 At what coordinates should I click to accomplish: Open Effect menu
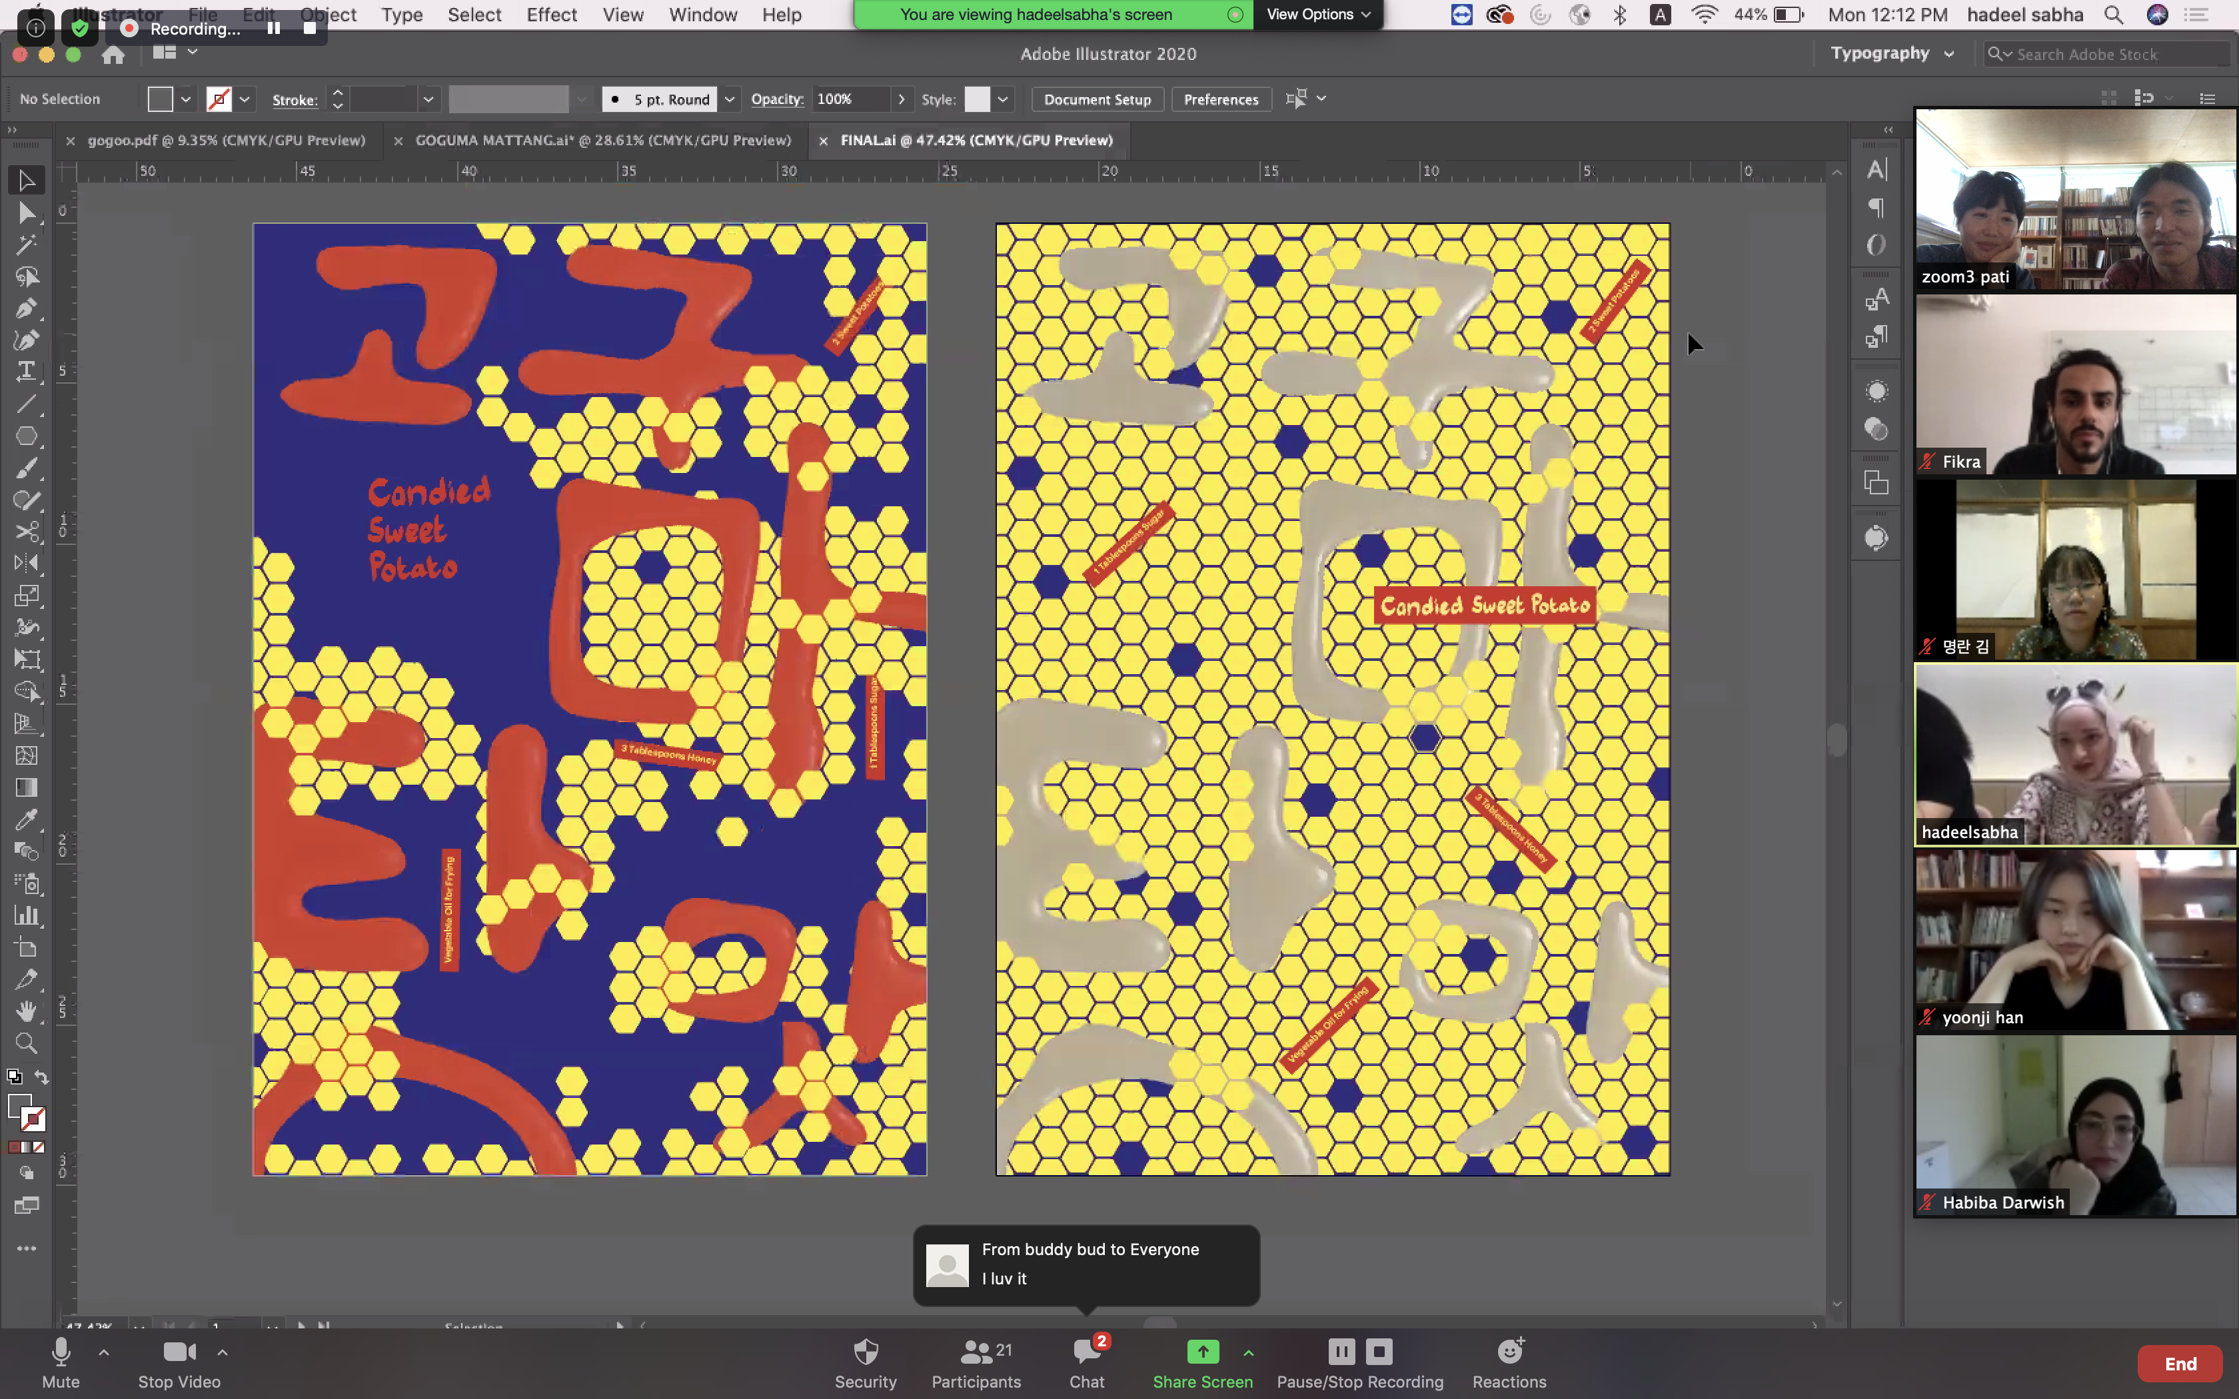[552, 14]
